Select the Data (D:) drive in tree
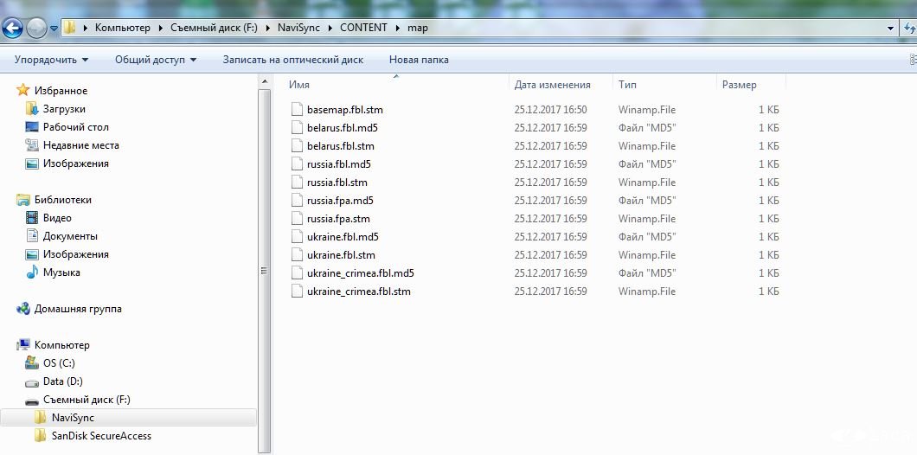The image size is (917, 455). (62, 381)
